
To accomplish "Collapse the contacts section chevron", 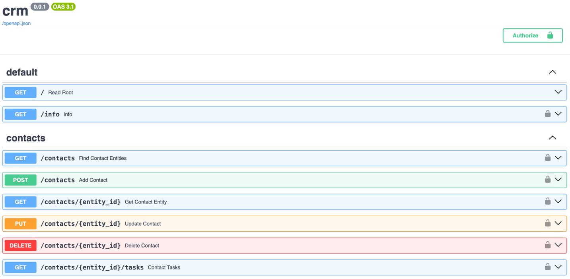I will pyautogui.click(x=552, y=138).
